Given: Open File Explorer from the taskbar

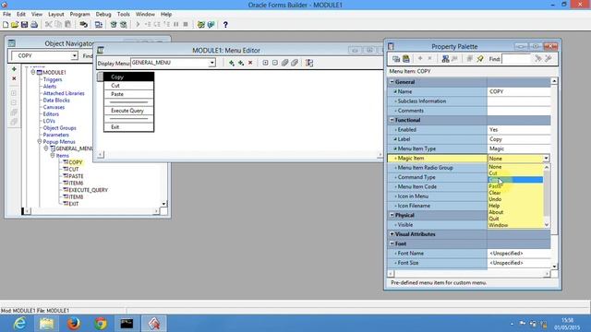Looking at the screenshot, I should [46, 324].
